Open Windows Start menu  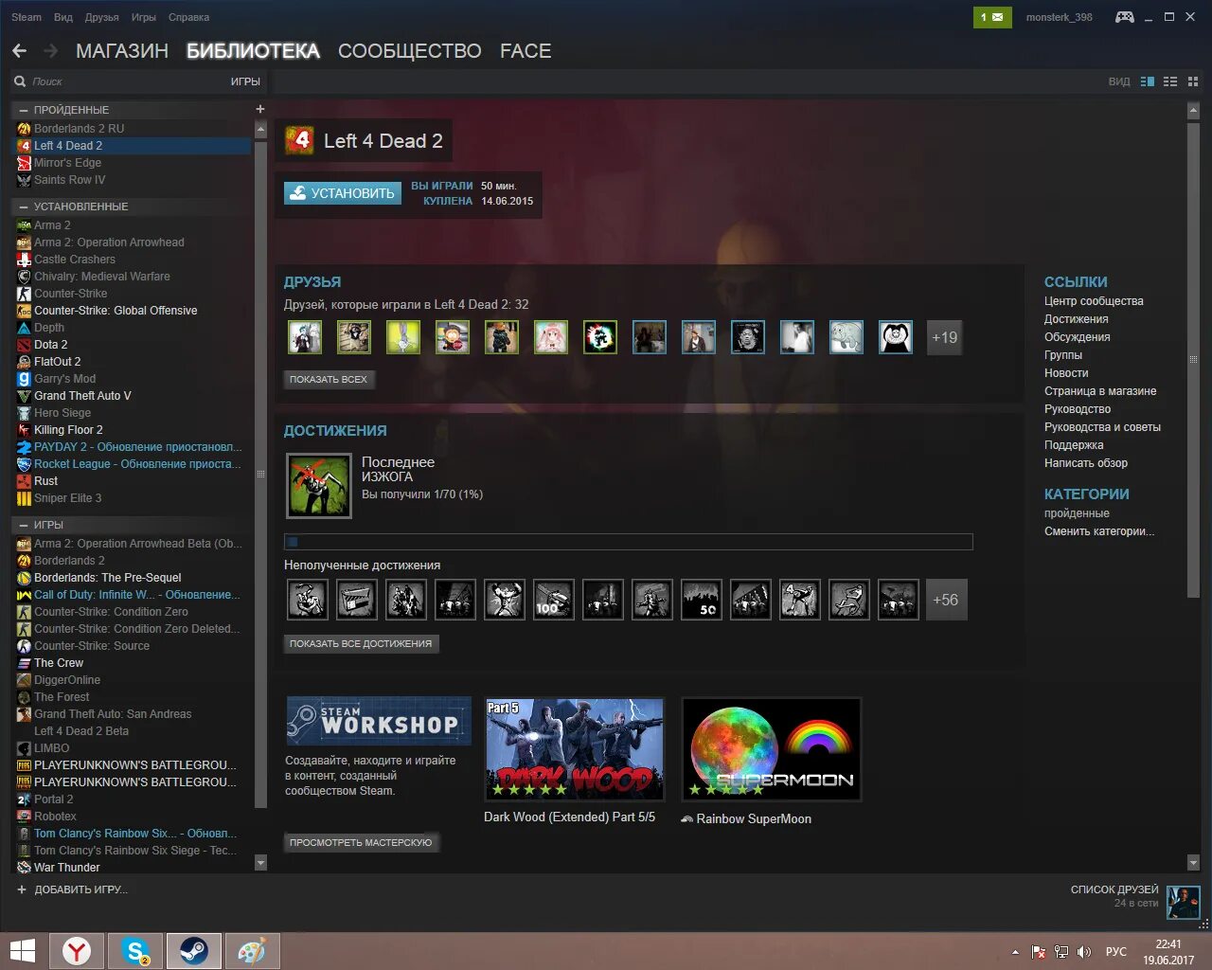pos(22,951)
